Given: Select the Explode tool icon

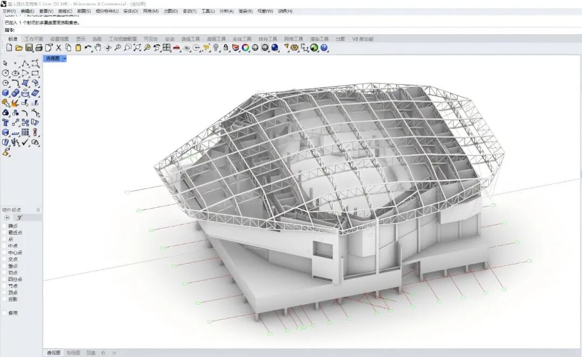Looking at the screenshot, I should (x=15, y=102).
